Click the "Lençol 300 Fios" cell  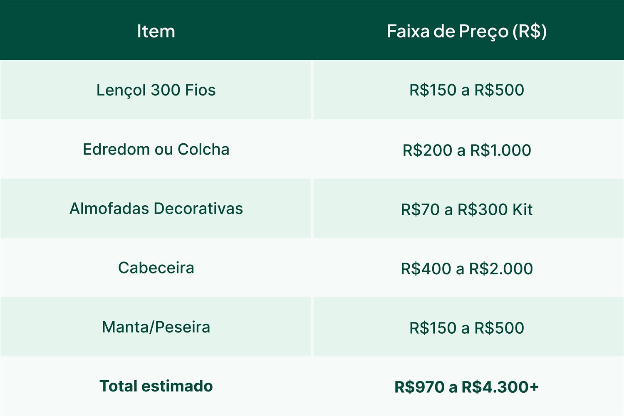coord(156,90)
